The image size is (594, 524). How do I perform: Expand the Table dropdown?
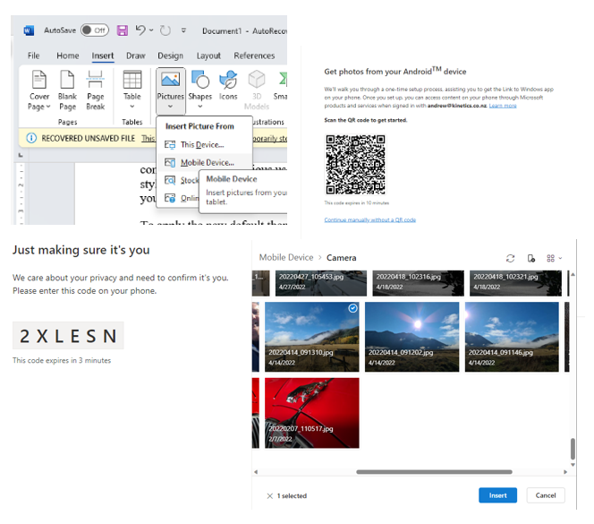coord(132,106)
